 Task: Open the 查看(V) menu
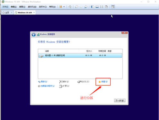tap(22, 7)
